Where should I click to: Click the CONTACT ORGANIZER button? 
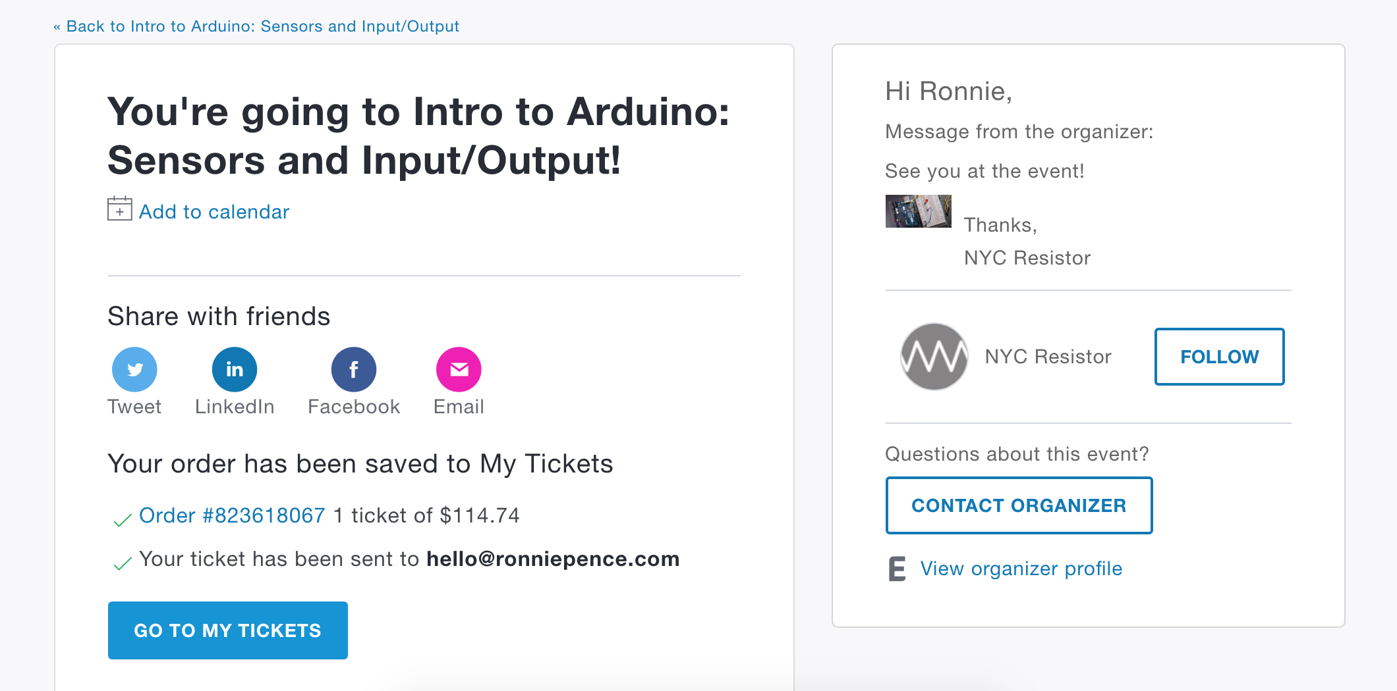tap(1019, 505)
